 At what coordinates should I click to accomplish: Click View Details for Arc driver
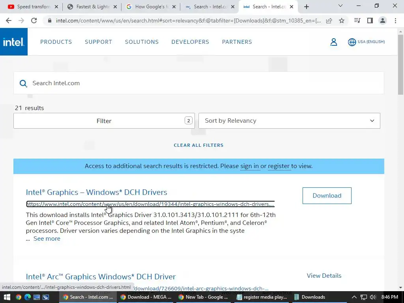324,276
